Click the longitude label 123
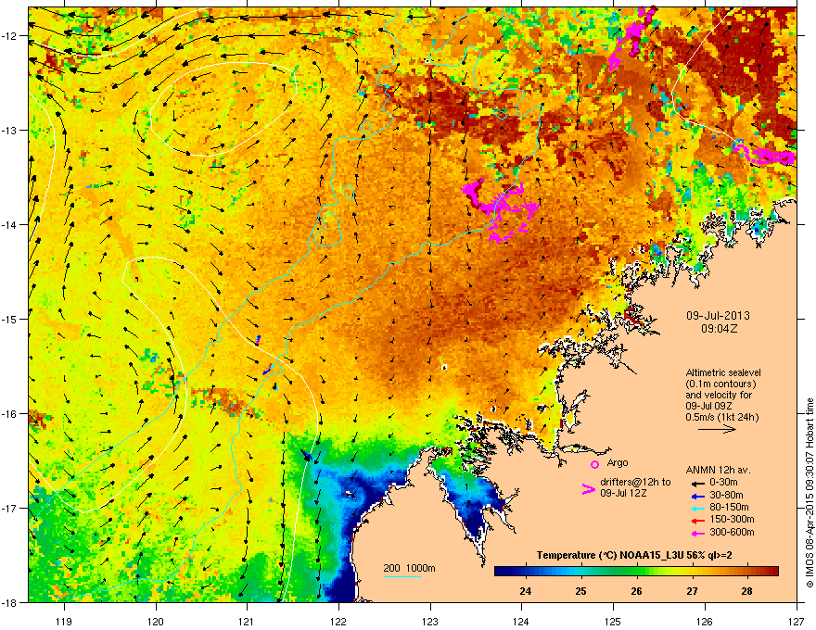This screenshot has width=816, height=630. point(430,621)
